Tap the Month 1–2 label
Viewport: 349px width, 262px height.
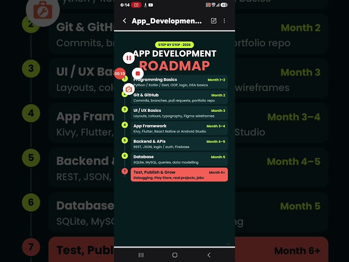(x=216, y=80)
